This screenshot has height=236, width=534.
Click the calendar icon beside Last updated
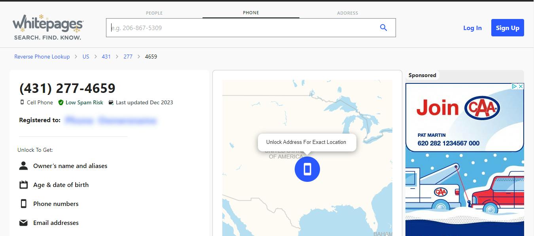click(x=111, y=102)
